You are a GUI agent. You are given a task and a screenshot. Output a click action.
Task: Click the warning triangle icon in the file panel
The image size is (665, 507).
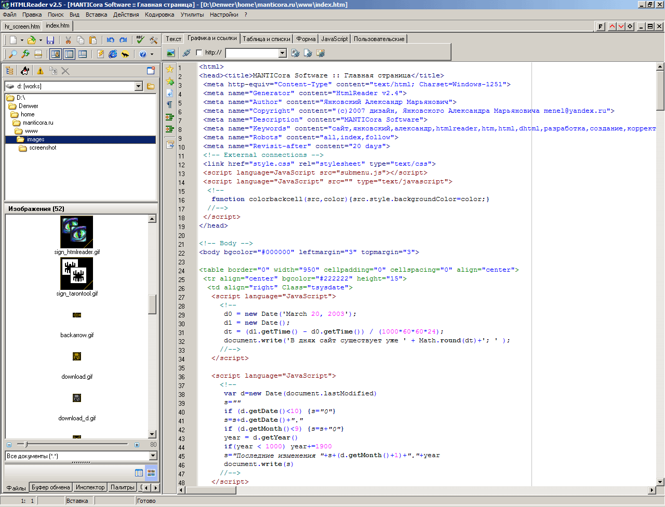pos(40,71)
